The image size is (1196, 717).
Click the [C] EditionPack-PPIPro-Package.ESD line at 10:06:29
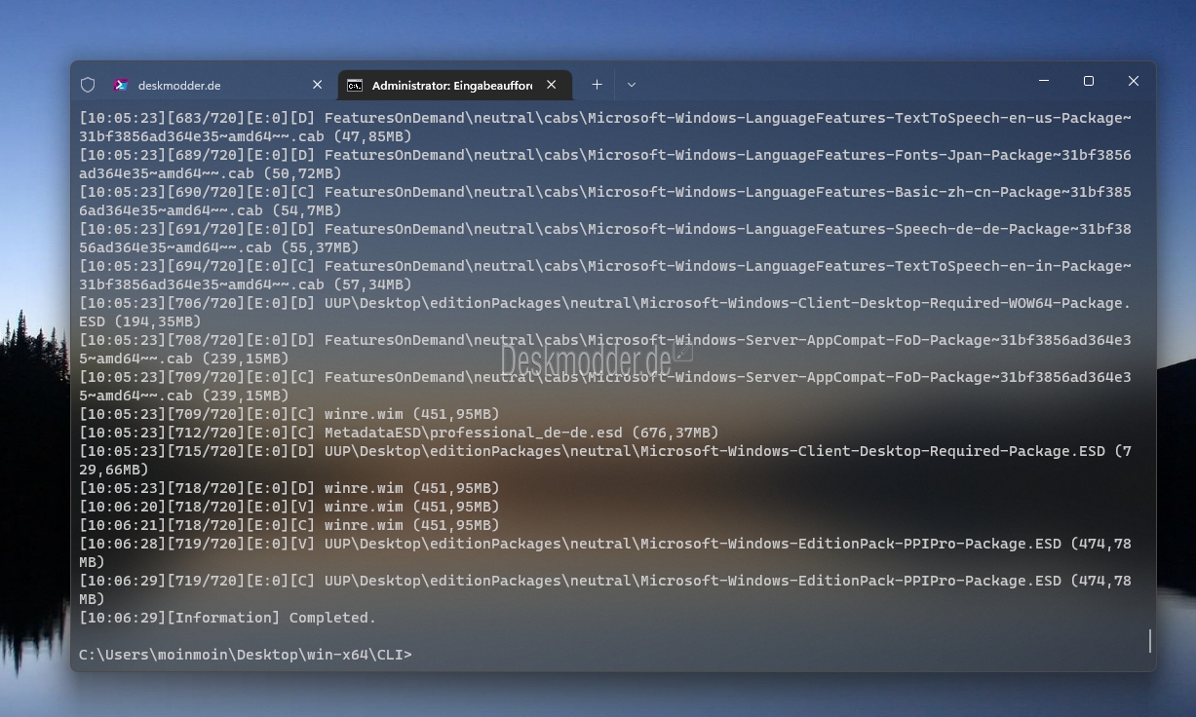click(605, 589)
